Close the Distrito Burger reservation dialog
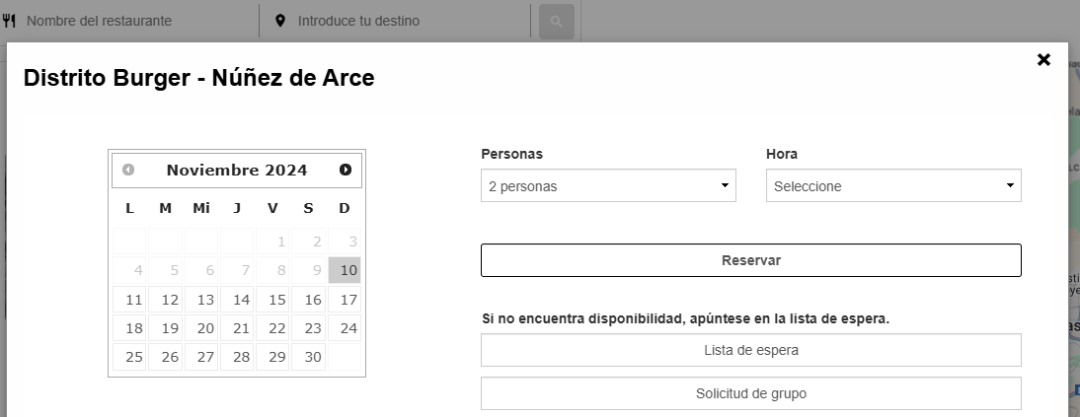 (1043, 60)
